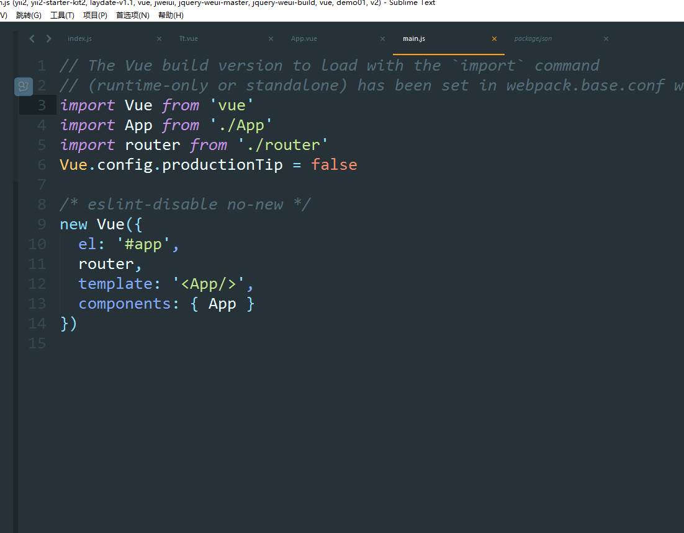Close the active main.js tab

[494, 38]
